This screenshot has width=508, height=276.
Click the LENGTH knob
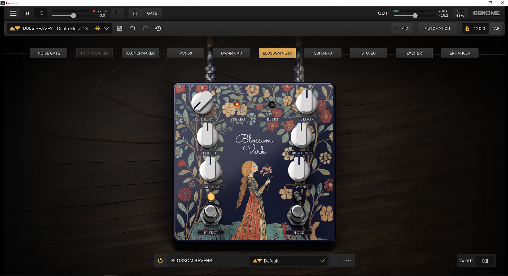(x=208, y=136)
